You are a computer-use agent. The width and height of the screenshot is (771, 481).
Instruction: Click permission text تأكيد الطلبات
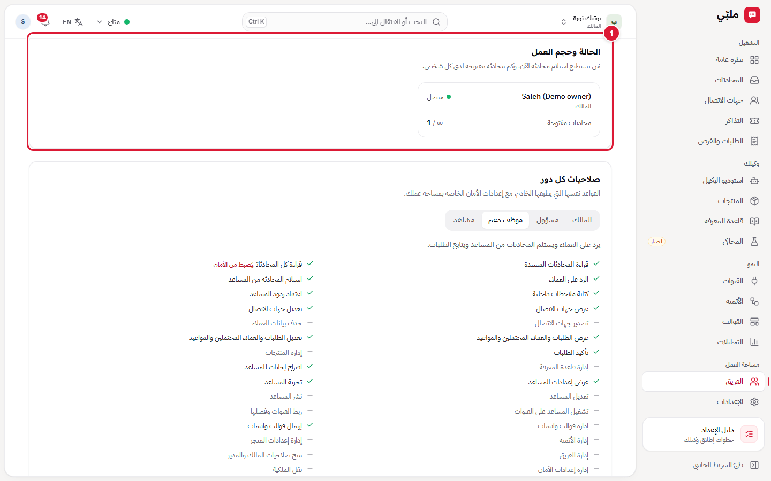[x=571, y=353]
